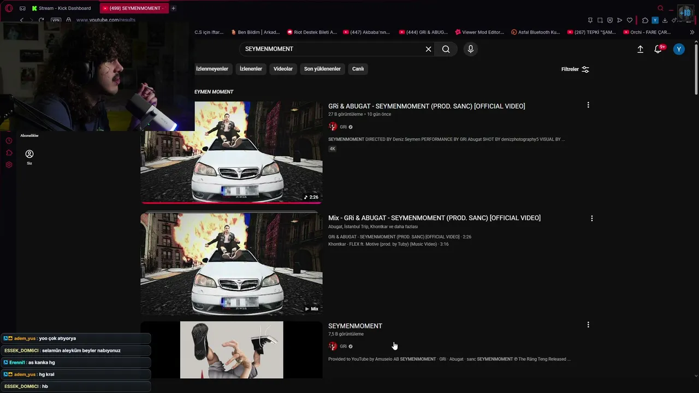
Task: Open the '(447) Akbaba'nın...' bookmark
Action: pyautogui.click(x=366, y=32)
